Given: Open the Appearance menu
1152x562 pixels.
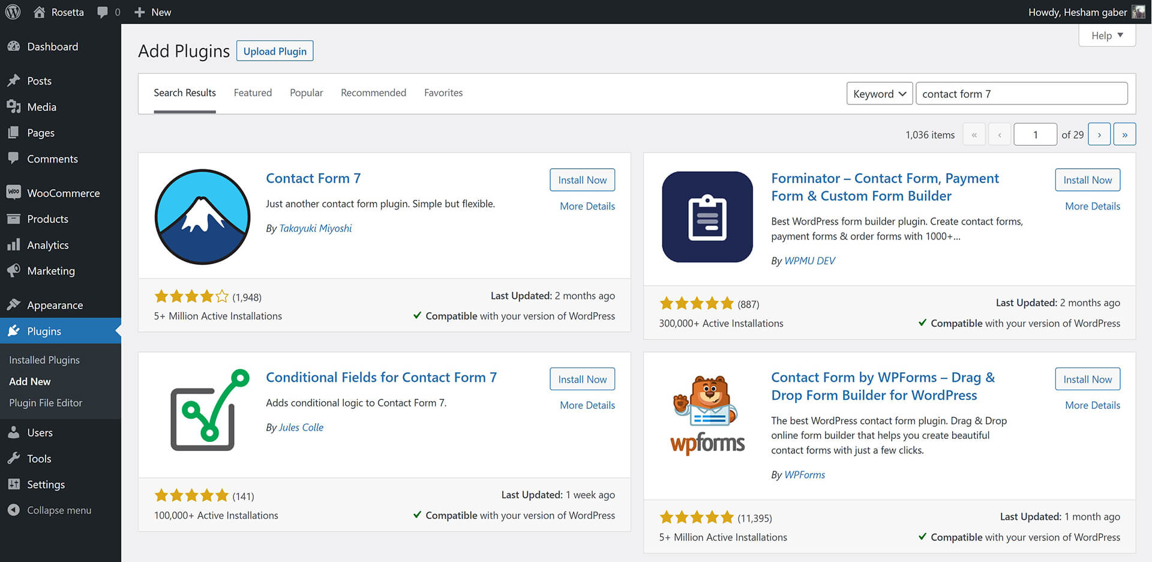Looking at the screenshot, I should 55,305.
